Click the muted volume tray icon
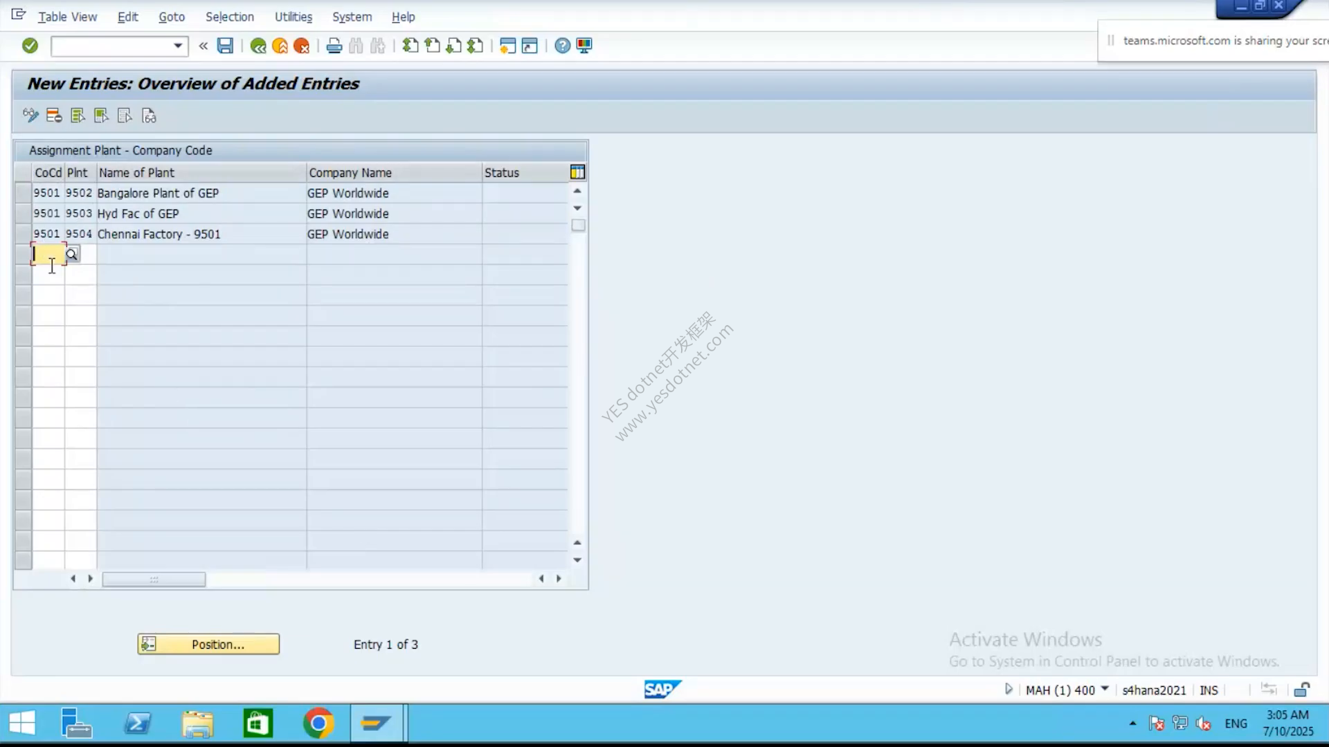Screen dimensions: 1329x747 1204,723
